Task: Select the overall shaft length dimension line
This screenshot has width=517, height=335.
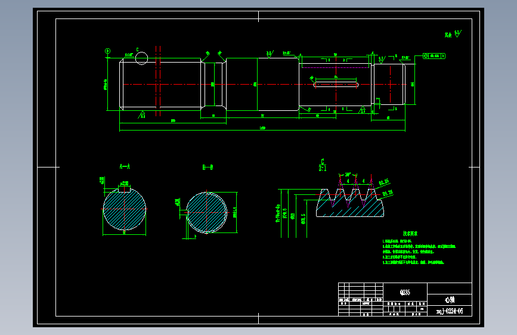Action: (x=262, y=130)
